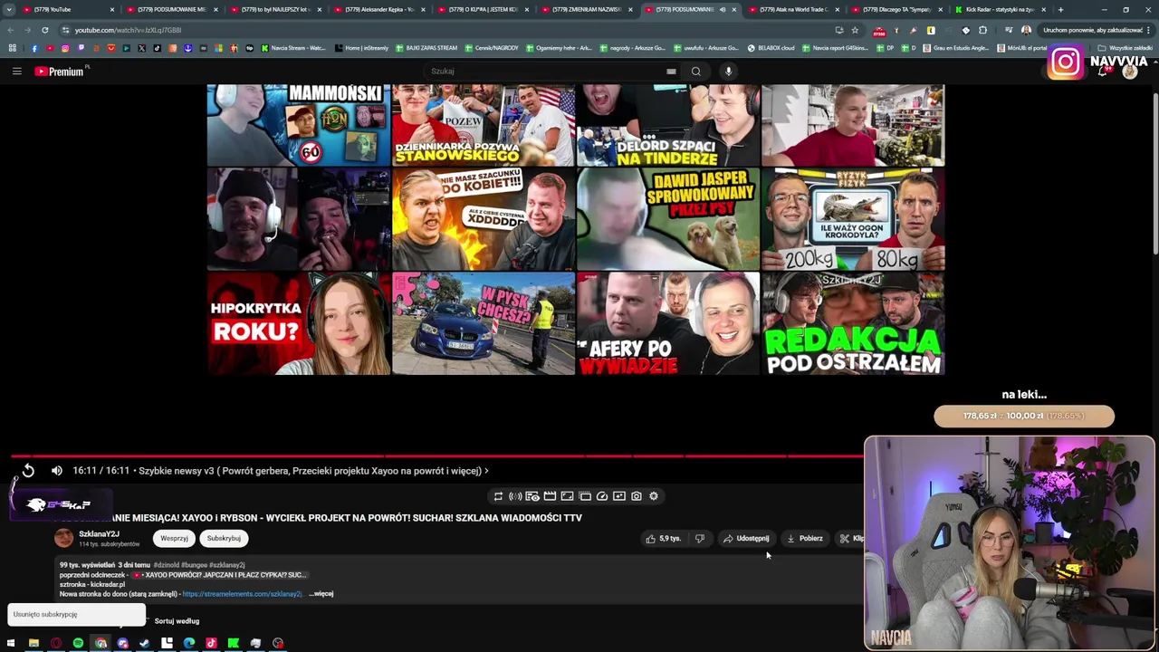Dislike the video
Image resolution: width=1159 pixels, height=652 pixels.
point(699,539)
